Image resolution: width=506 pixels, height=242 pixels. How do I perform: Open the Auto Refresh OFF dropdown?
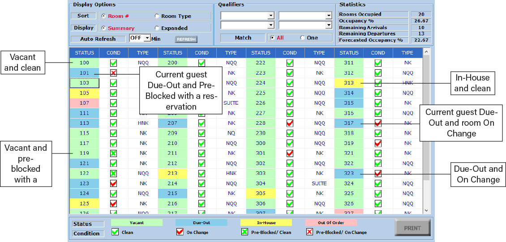[147, 38]
